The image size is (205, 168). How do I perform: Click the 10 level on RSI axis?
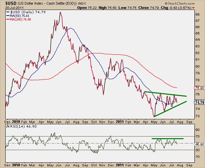click(197, 157)
